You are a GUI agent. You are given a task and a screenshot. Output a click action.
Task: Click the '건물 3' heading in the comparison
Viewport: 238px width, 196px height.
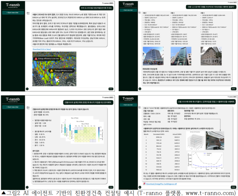coord(202,13)
